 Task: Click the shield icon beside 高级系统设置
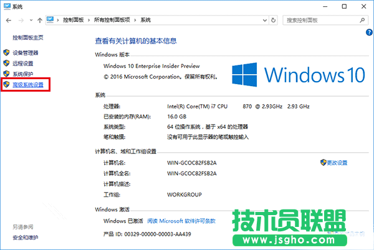[6, 84]
